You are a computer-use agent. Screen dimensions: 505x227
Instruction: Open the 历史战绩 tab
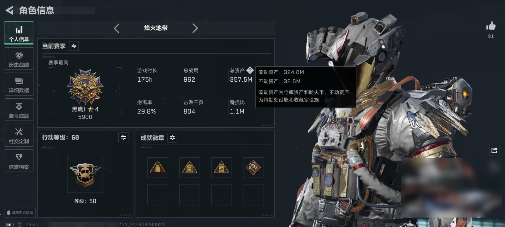pos(19,59)
